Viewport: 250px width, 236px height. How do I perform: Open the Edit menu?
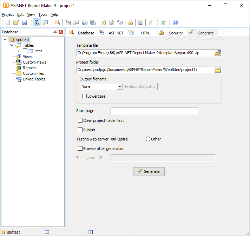tap(20, 14)
